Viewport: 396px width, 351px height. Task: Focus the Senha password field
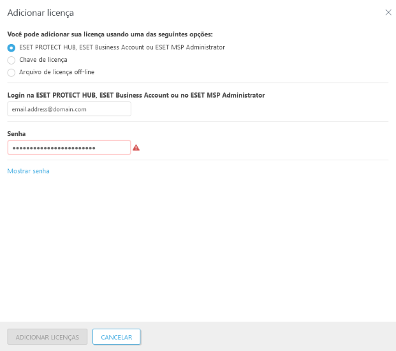[69, 147]
